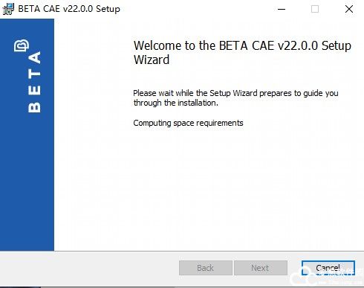This screenshot has width=364, height=288.
Task: Click the through the installation text line
Action: pyautogui.click(x=176, y=103)
